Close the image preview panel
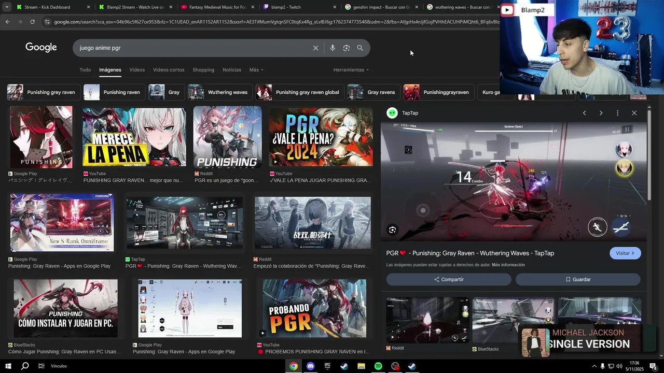This screenshot has width=664, height=373. click(634, 113)
